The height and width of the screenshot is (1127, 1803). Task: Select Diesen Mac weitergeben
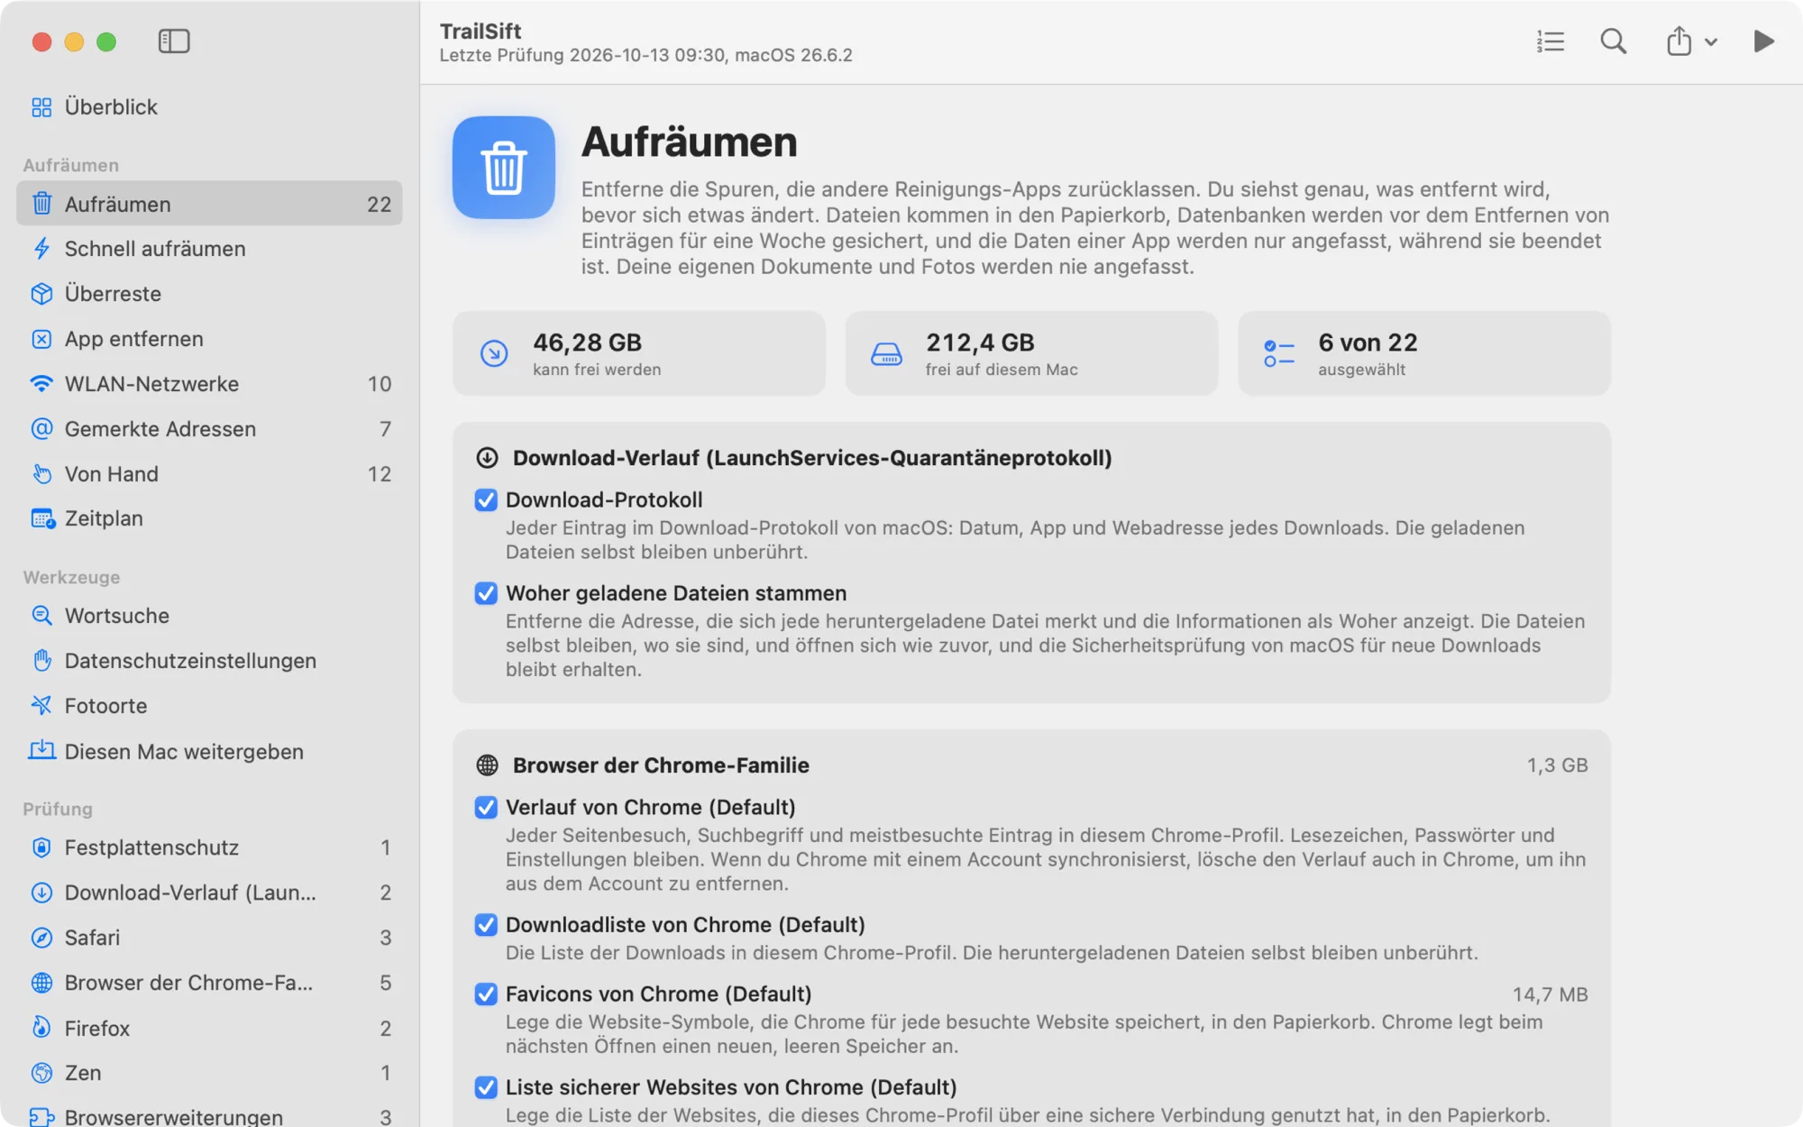[209, 751]
